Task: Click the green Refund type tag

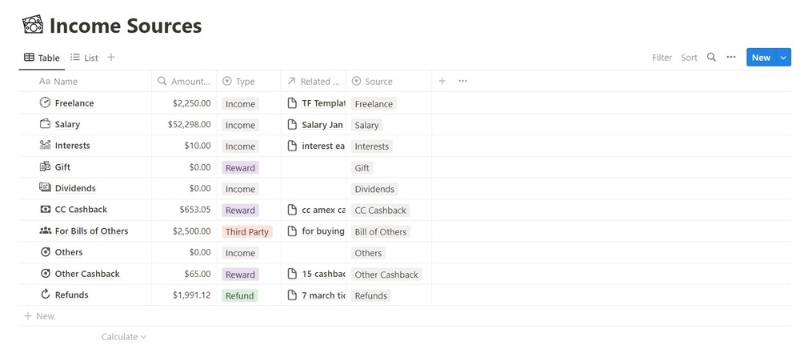Action: (239, 295)
